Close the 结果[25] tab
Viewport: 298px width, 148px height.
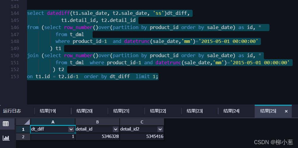tap(286, 111)
